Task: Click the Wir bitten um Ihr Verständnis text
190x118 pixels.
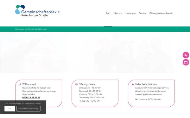Action: 148,99
